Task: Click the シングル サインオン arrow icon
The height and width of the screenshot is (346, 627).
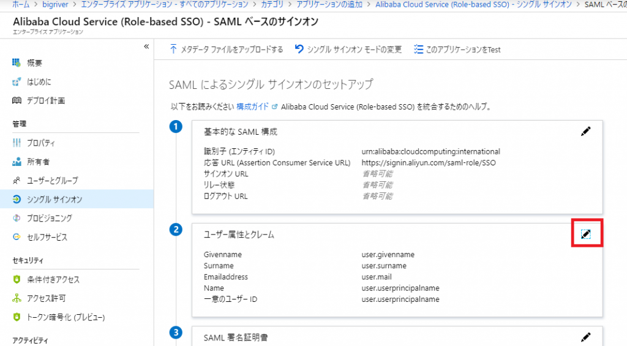Action: click(17, 199)
